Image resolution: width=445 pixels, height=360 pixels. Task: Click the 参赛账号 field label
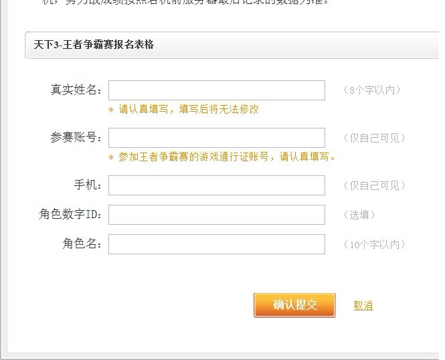click(76, 138)
